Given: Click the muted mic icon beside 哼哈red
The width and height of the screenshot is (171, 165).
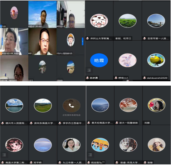Looking at the screenshot, I should (x=116, y=78).
